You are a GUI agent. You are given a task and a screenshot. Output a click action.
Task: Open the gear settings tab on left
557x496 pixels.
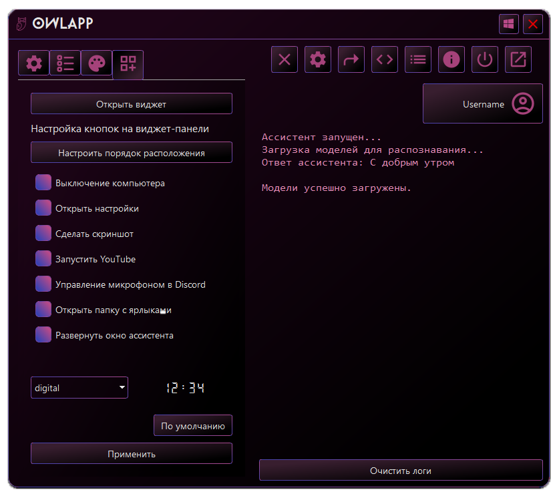34,63
